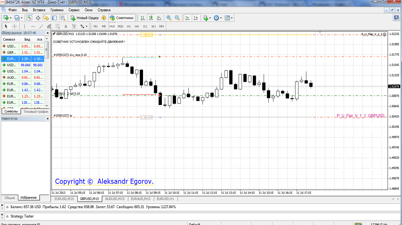The image size is (402, 225).
Task: Switch chart to bar chart type
Action: (x=143, y=18)
